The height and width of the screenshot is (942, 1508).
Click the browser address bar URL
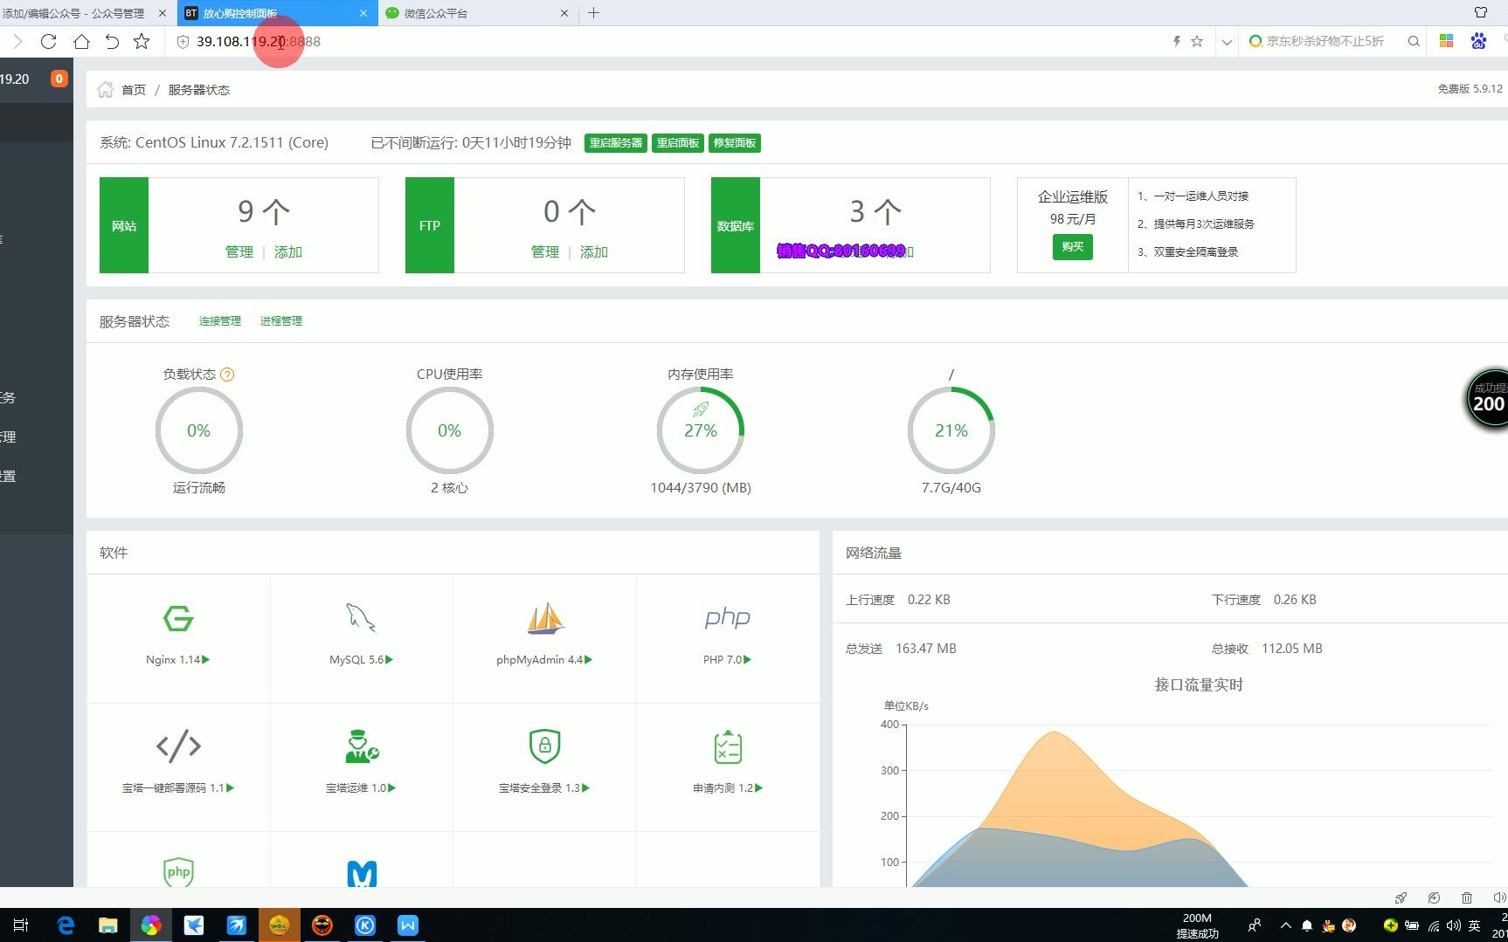click(x=259, y=41)
